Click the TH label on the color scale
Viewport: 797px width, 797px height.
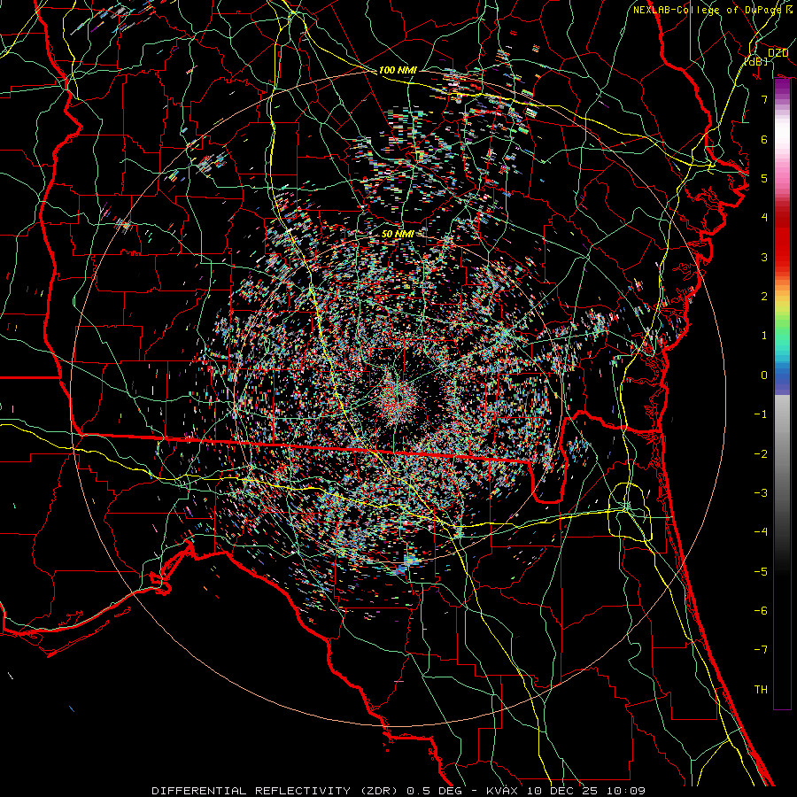click(x=761, y=689)
